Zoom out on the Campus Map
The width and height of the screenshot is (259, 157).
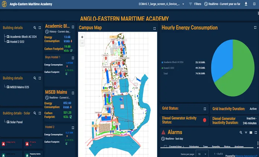[x=82, y=43]
